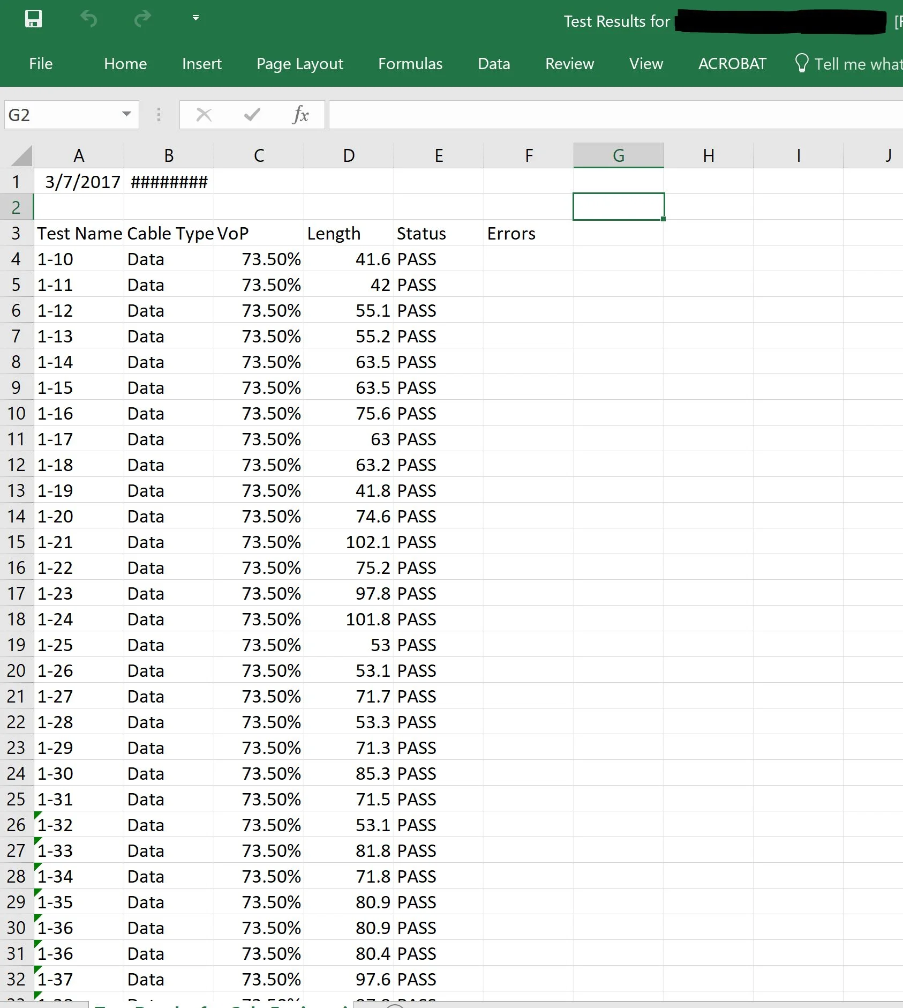The image size is (903, 1008).
Task: Open the Data ribbon tab
Action: [x=494, y=64]
